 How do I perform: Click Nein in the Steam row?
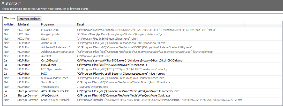click(7, 39)
